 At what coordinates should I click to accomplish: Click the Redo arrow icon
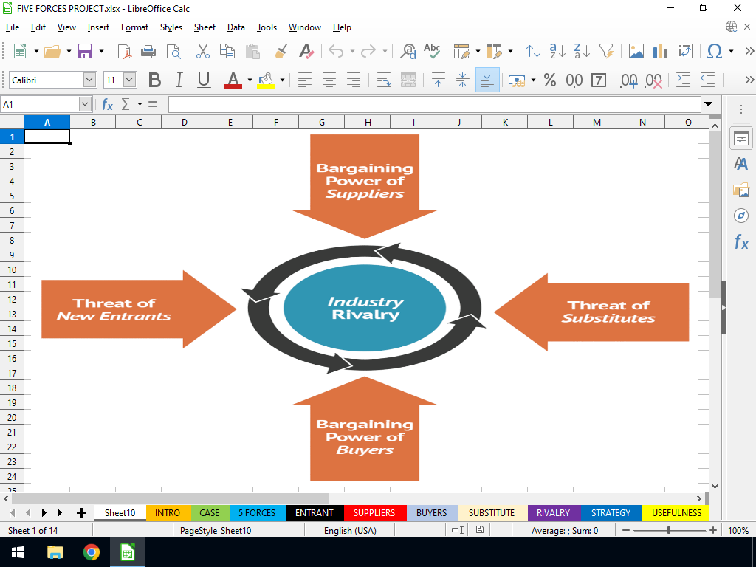click(x=368, y=51)
